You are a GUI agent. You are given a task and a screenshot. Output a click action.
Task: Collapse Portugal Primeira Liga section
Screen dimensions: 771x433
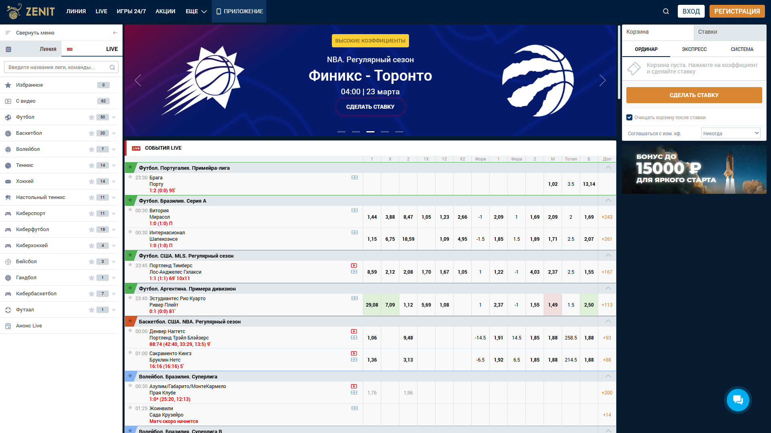[608, 168]
